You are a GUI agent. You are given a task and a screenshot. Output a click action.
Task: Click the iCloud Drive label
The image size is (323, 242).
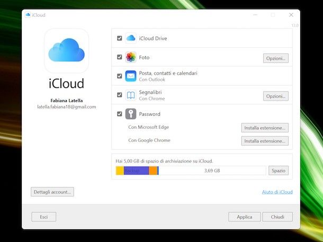(x=153, y=38)
